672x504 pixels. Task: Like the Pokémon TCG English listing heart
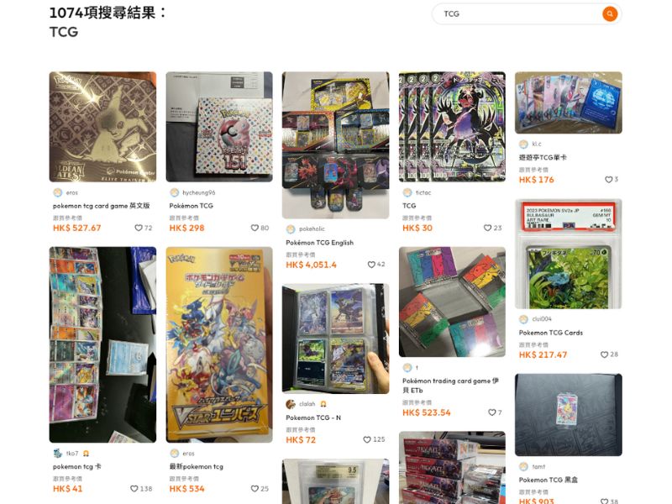click(371, 265)
